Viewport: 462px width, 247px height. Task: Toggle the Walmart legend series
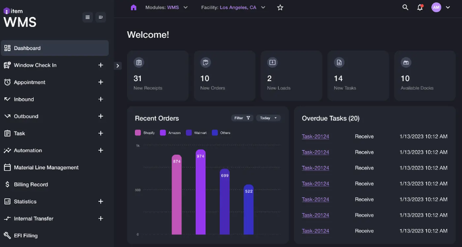point(196,133)
